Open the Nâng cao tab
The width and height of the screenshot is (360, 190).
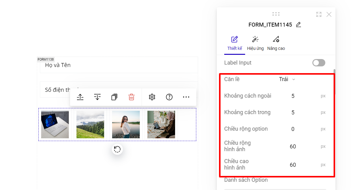point(276,43)
